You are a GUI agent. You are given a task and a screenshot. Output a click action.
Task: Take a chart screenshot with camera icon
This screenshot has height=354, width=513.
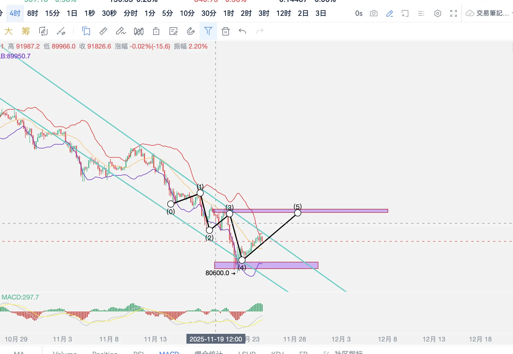[x=374, y=13]
